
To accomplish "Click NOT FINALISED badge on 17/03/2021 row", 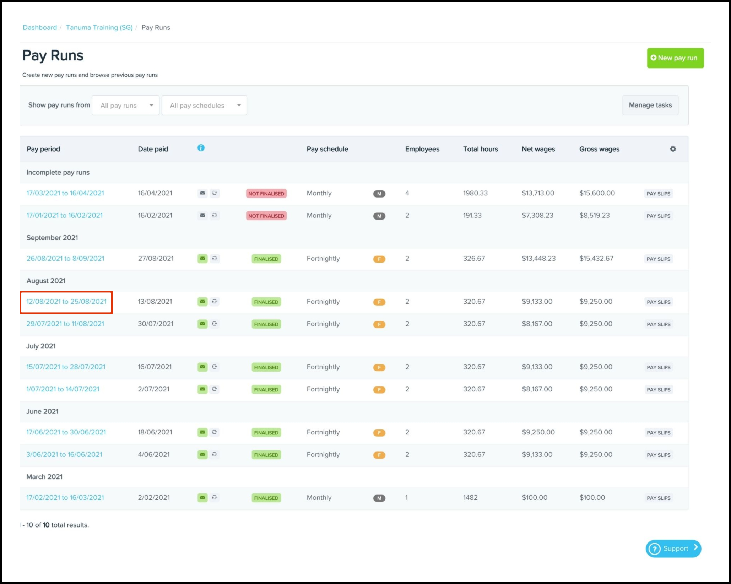I will click(x=266, y=194).
